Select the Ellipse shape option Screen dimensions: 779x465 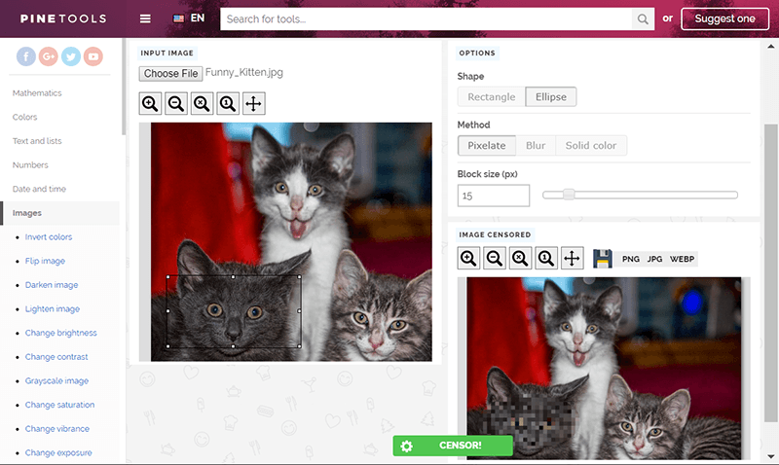click(x=551, y=96)
